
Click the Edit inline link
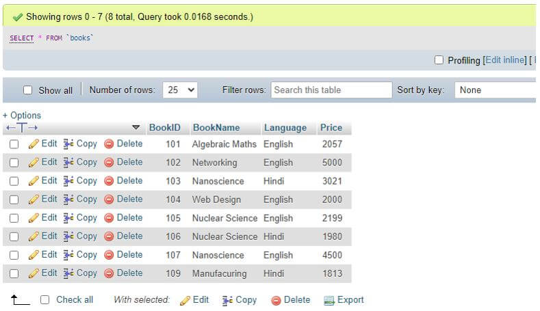pos(506,60)
